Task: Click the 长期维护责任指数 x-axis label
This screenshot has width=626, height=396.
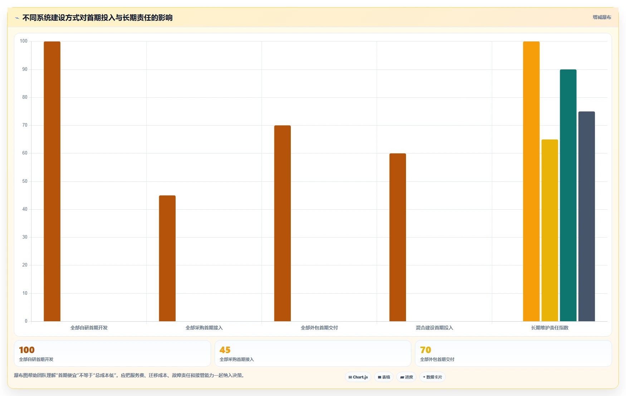Action: (x=550, y=328)
